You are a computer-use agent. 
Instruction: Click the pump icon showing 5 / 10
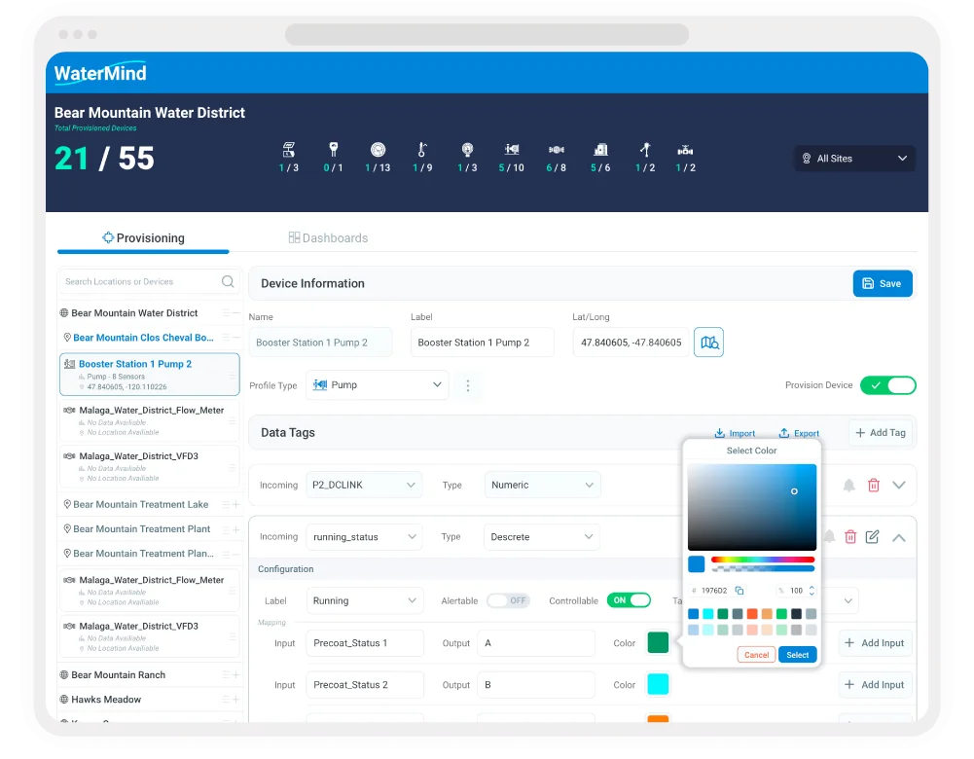pos(512,150)
